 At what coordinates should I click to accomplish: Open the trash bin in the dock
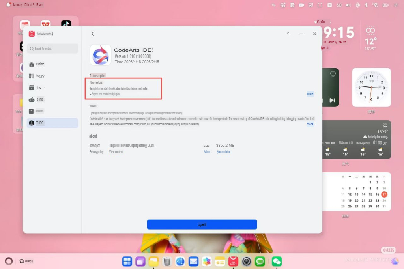(x=167, y=262)
